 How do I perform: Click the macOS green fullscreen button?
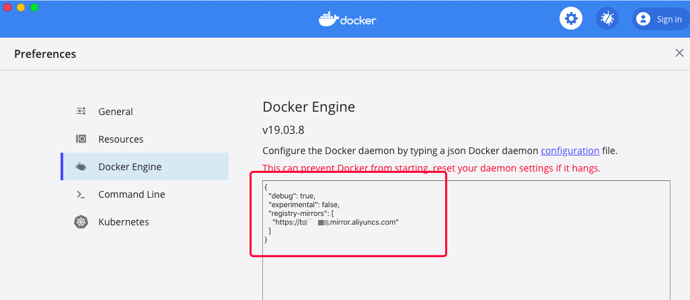(34, 7)
